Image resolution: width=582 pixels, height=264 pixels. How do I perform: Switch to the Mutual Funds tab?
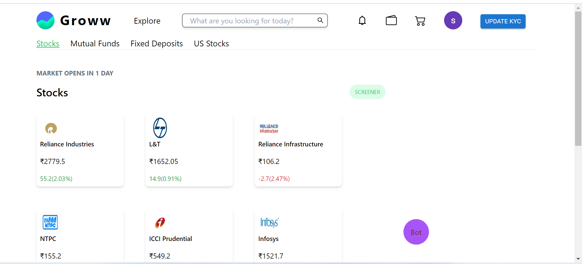[95, 43]
